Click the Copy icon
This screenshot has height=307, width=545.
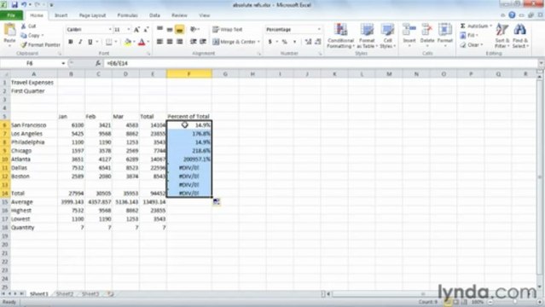pos(24,36)
